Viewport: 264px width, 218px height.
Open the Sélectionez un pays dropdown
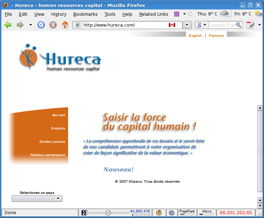point(37,198)
